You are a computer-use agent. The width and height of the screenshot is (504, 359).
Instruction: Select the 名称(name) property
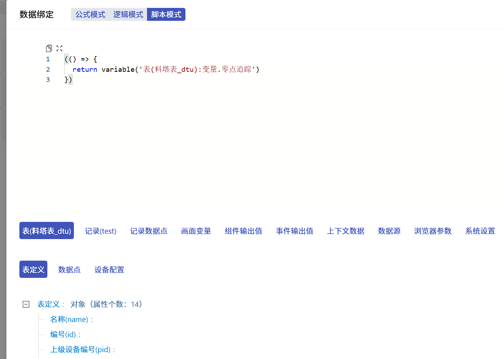click(x=71, y=319)
